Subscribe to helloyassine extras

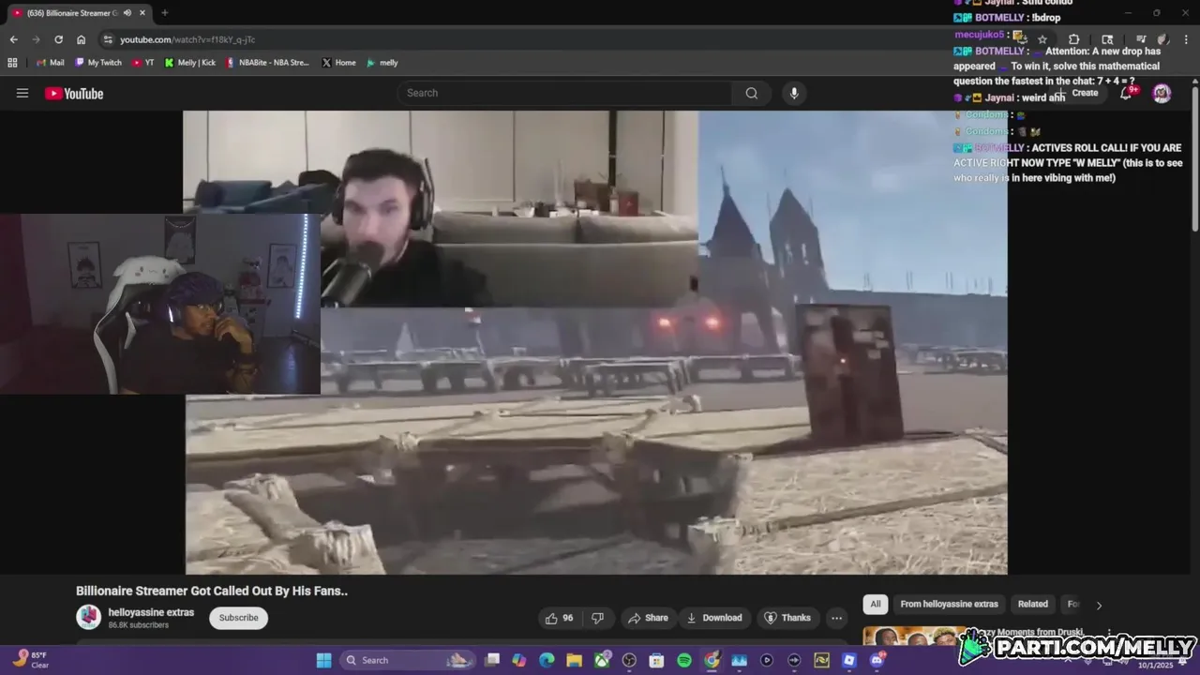tap(238, 618)
